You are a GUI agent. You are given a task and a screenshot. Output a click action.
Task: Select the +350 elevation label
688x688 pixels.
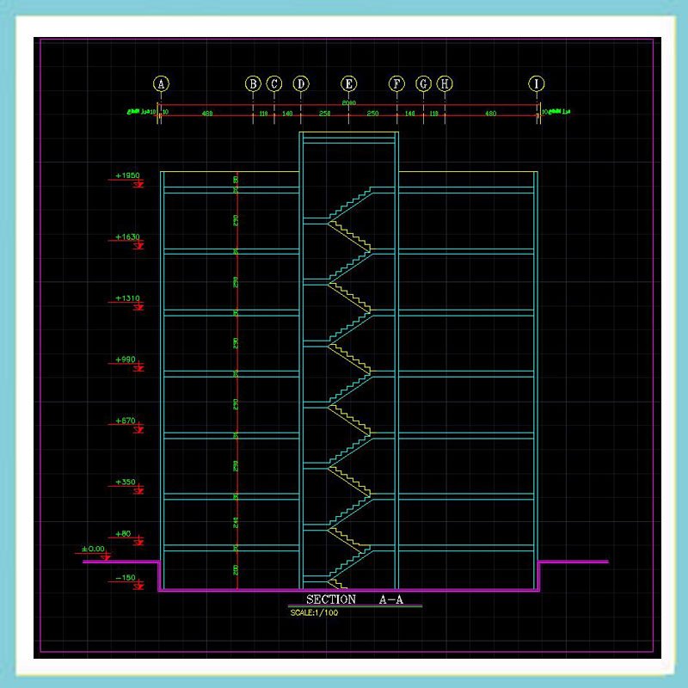125,482
